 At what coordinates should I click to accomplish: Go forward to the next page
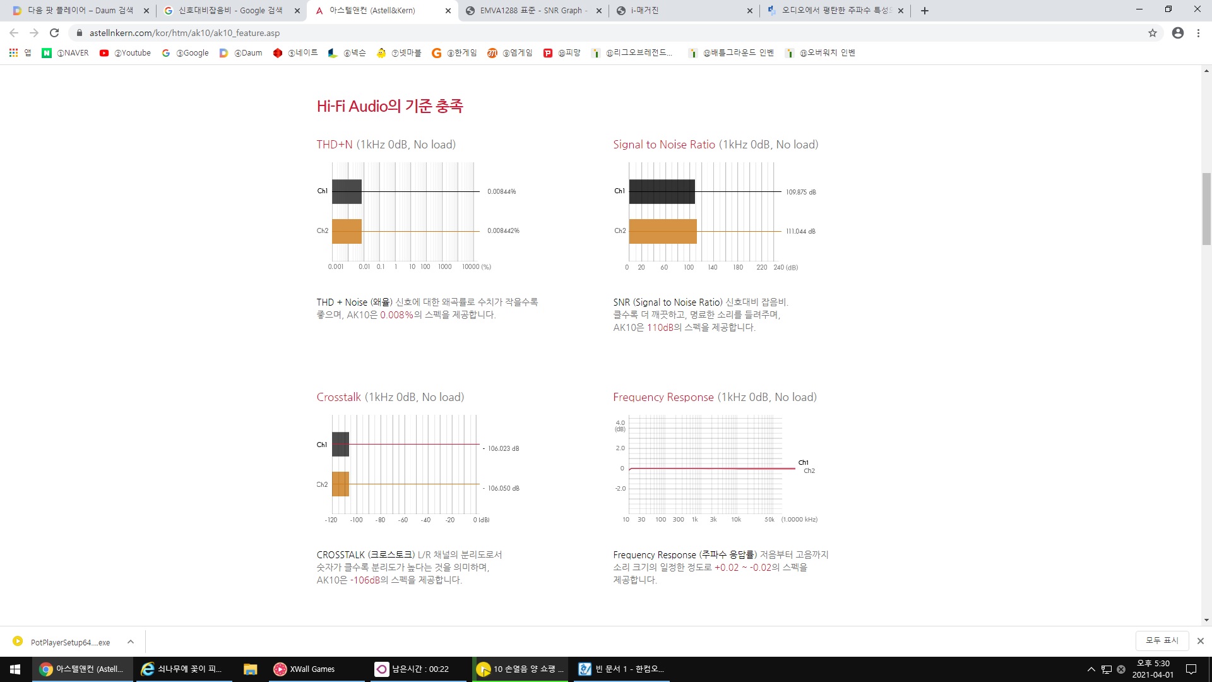tap(34, 33)
